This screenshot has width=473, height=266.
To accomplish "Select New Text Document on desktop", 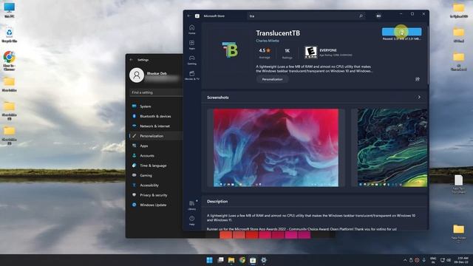I will click(458, 184).
